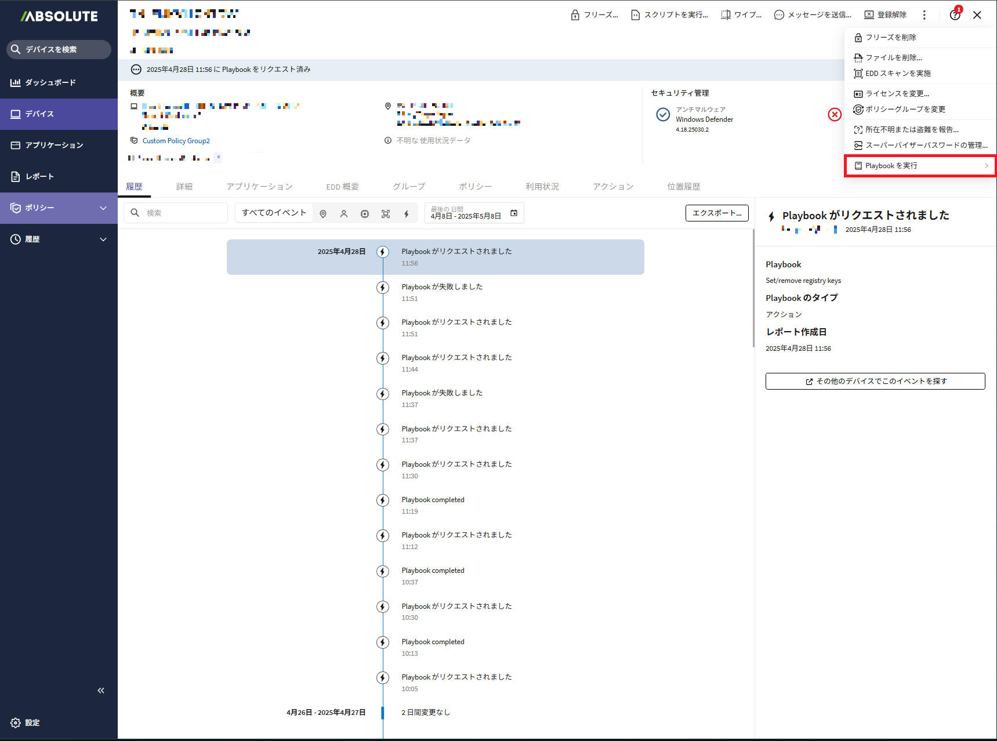Screen dimensions: 997x741
Task: Choose ポリシーグループを変更 from the menu
Action: pyautogui.click(x=905, y=110)
